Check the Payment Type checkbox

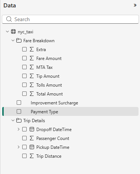[x=19, y=111]
